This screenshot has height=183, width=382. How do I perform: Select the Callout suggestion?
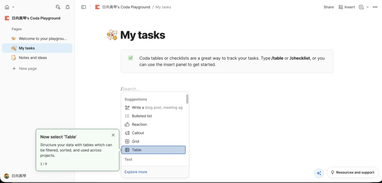tap(138, 133)
